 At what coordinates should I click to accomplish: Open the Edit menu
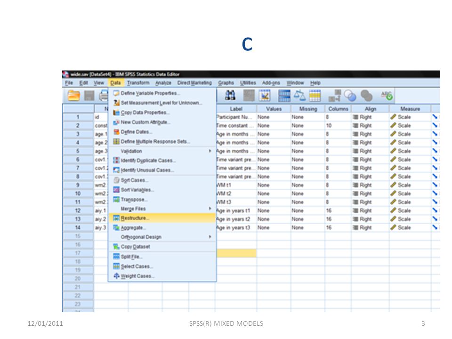84,83
